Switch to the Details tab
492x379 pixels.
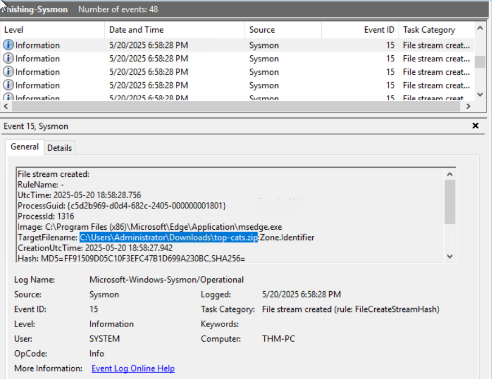click(x=59, y=148)
